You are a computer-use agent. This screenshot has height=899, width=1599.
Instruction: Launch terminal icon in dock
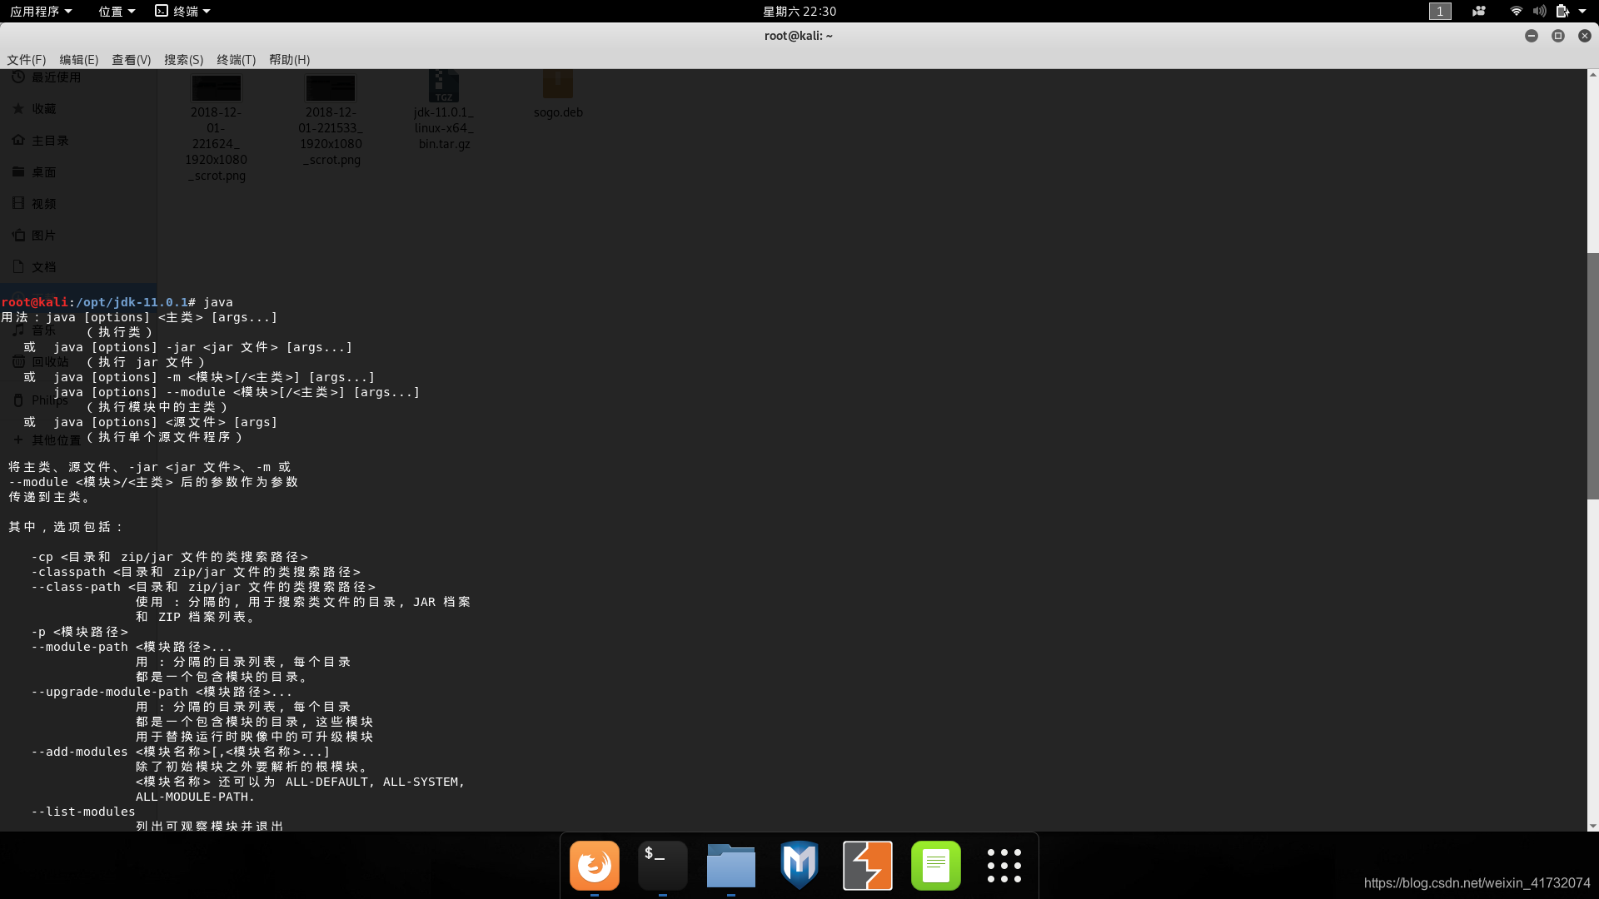point(662,866)
